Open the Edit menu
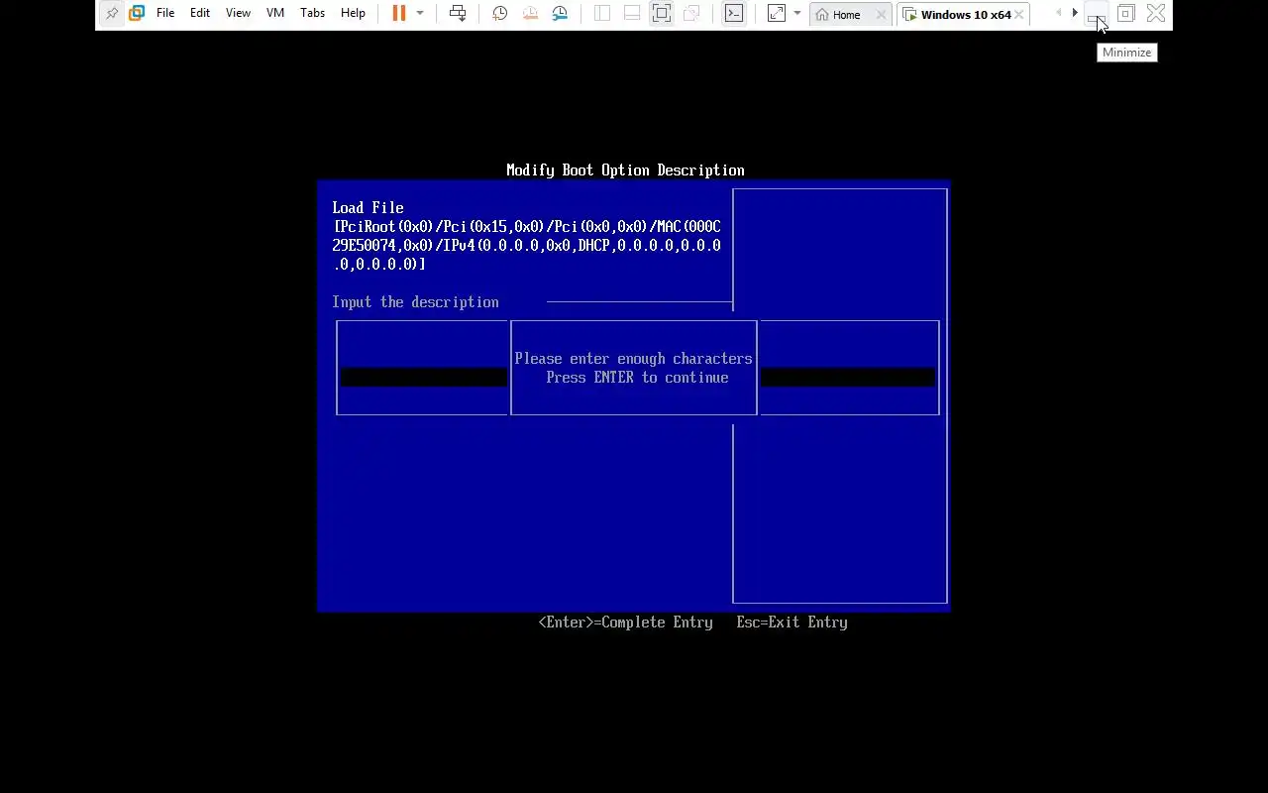Image resolution: width=1268 pixels, height=793 pixels. coord(200,14)
